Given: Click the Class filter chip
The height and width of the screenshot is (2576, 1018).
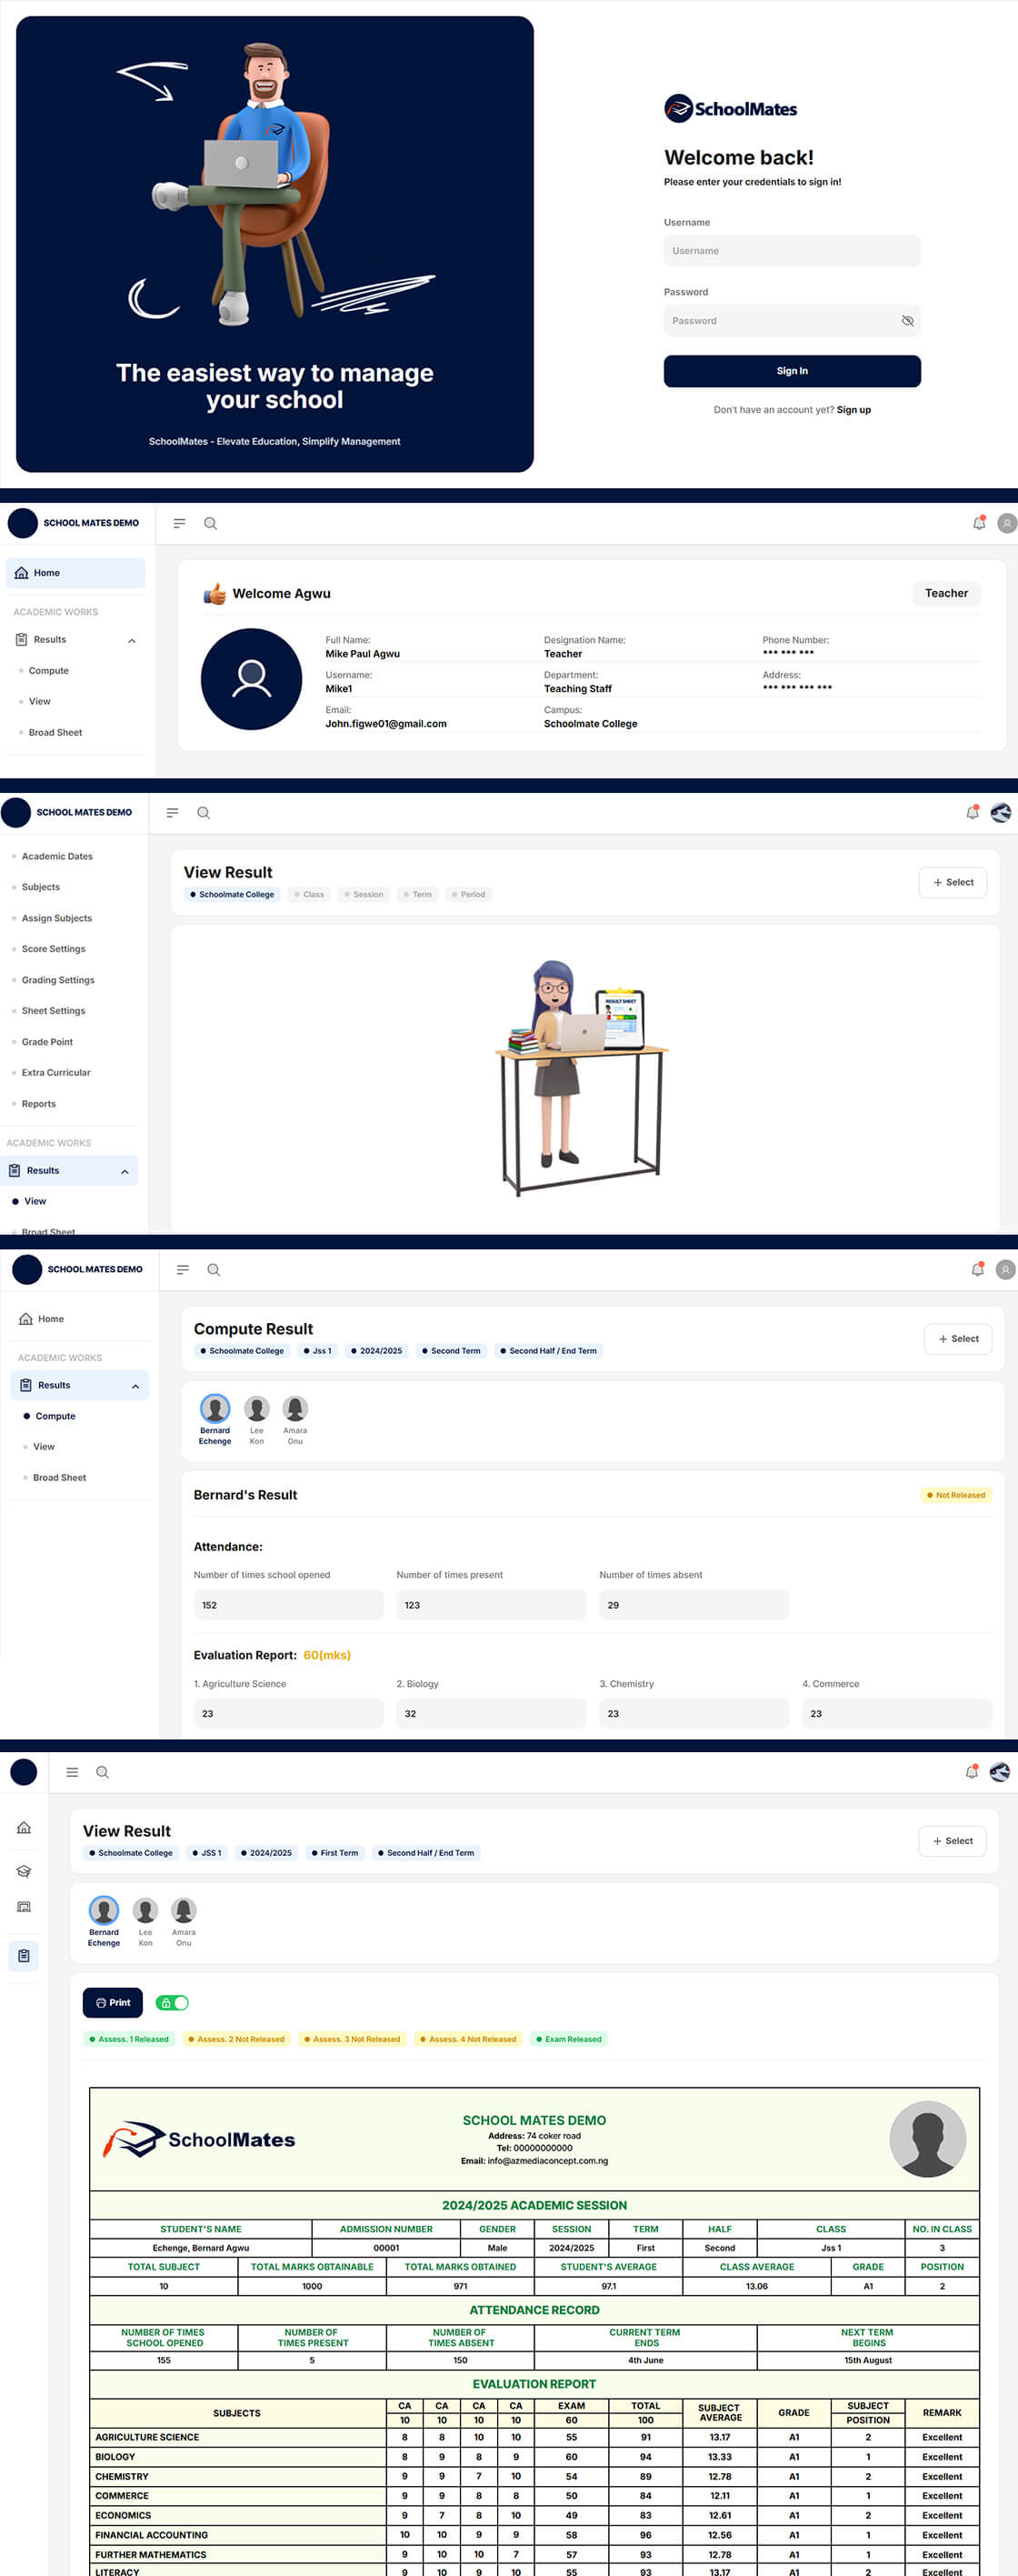Looking at the screenshot, I should 309,894.
